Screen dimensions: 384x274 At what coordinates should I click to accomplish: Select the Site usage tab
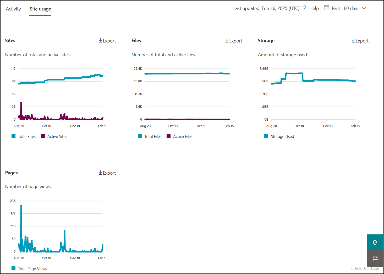click(x=40, y=9)
